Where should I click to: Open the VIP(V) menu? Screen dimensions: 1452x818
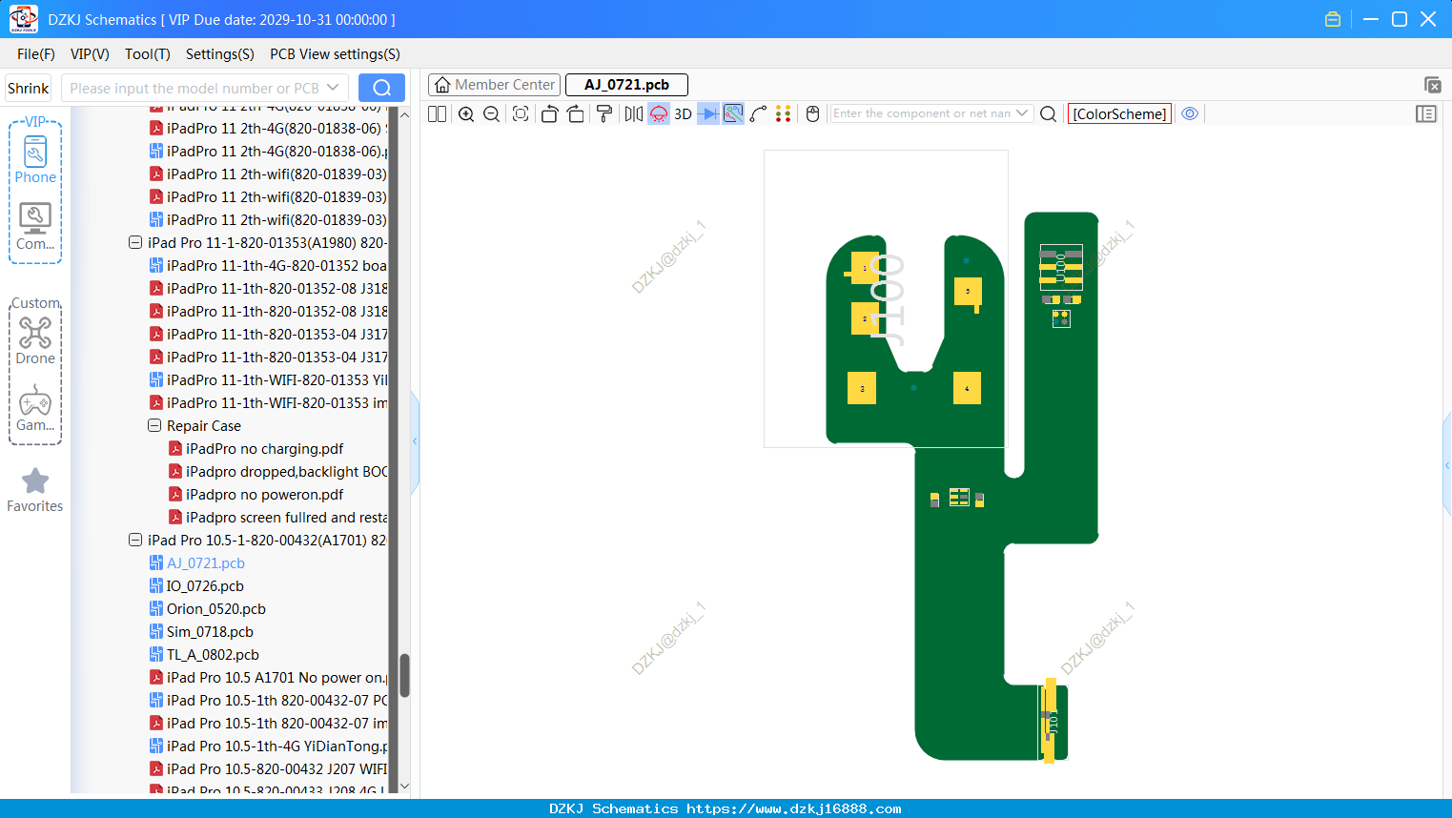click(90, 54)
